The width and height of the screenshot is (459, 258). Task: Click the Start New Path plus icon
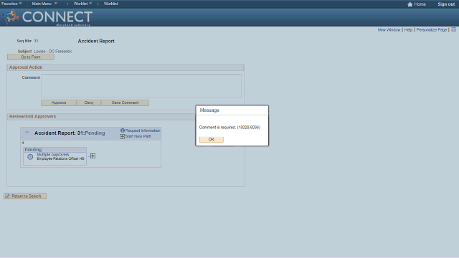pos(123,136)
